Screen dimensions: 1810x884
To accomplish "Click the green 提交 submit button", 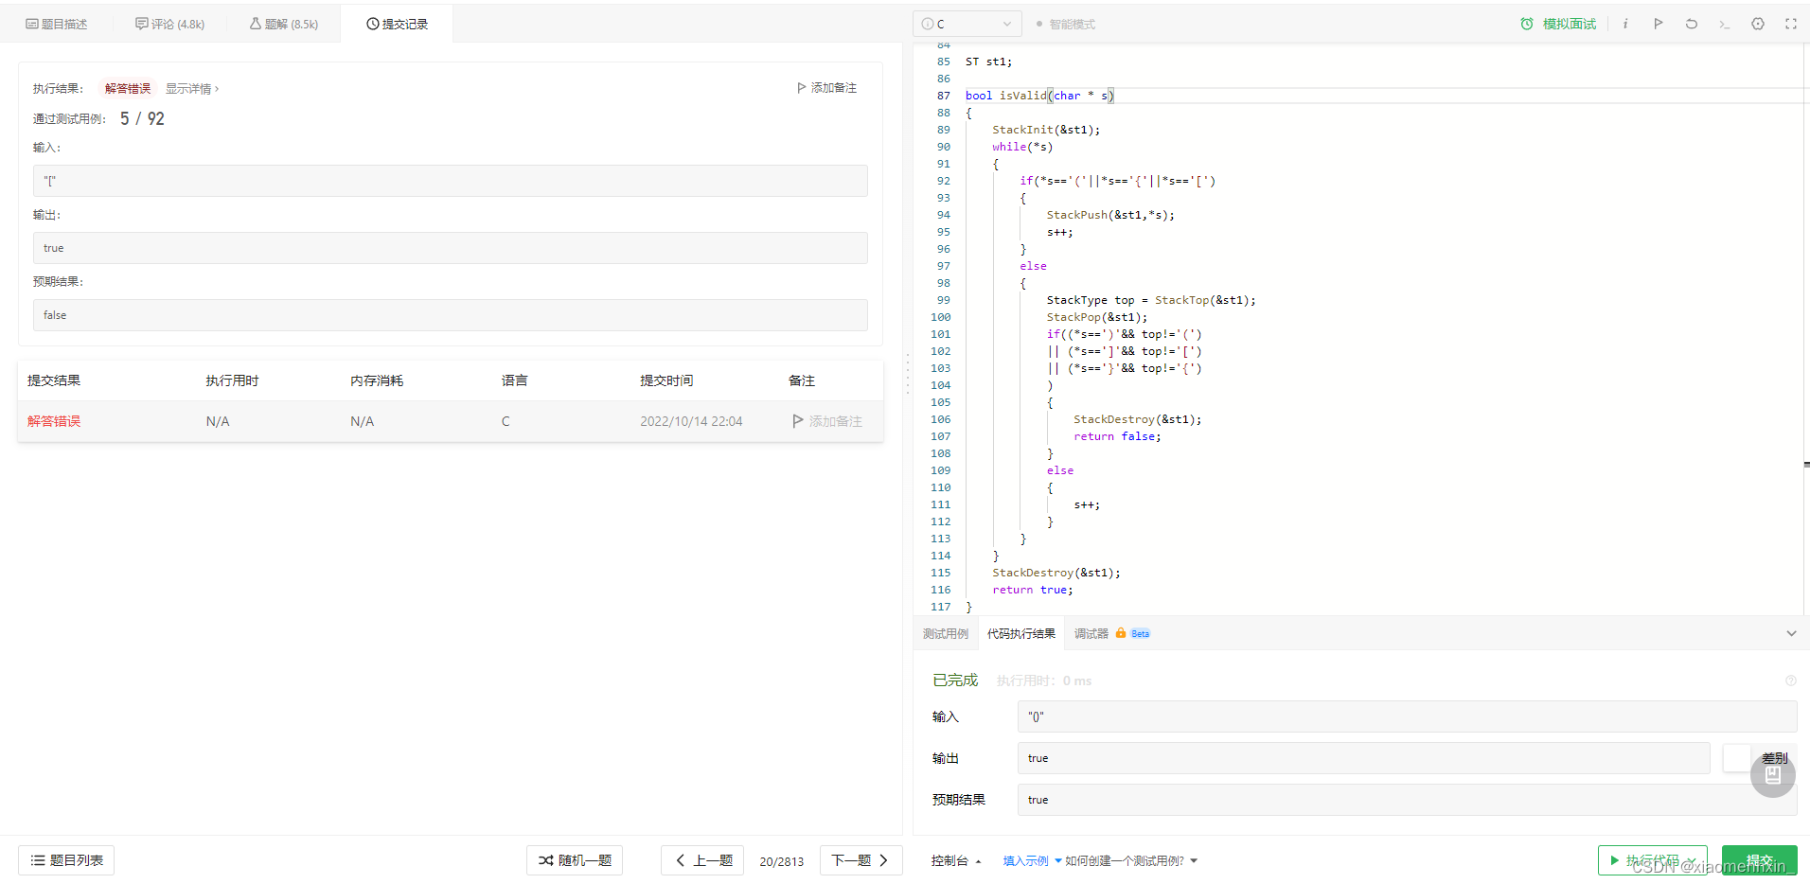I will (1760, 860).
